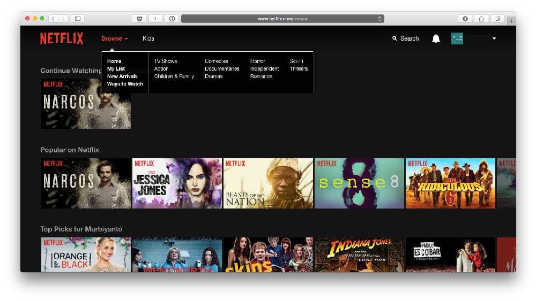Open the notifications bell
Image resolution: width=536 pixels, height=301 pixels.
click(436, 38)
